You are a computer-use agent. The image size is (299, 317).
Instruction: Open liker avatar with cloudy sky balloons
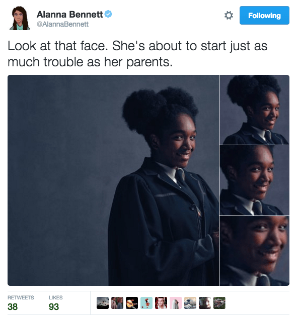(103, 303)
